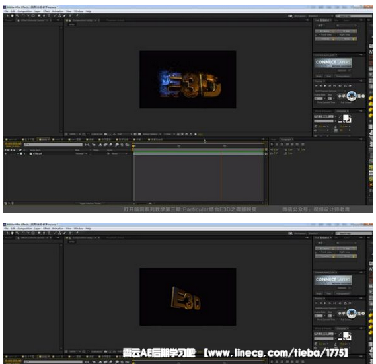Open Active Camera dropdown under upper viewer

(152, 134)
